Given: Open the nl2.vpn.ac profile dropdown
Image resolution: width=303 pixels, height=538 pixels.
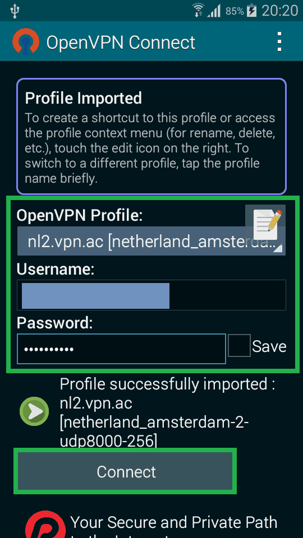Looking at the screenshot, I should tap(151, 242).
